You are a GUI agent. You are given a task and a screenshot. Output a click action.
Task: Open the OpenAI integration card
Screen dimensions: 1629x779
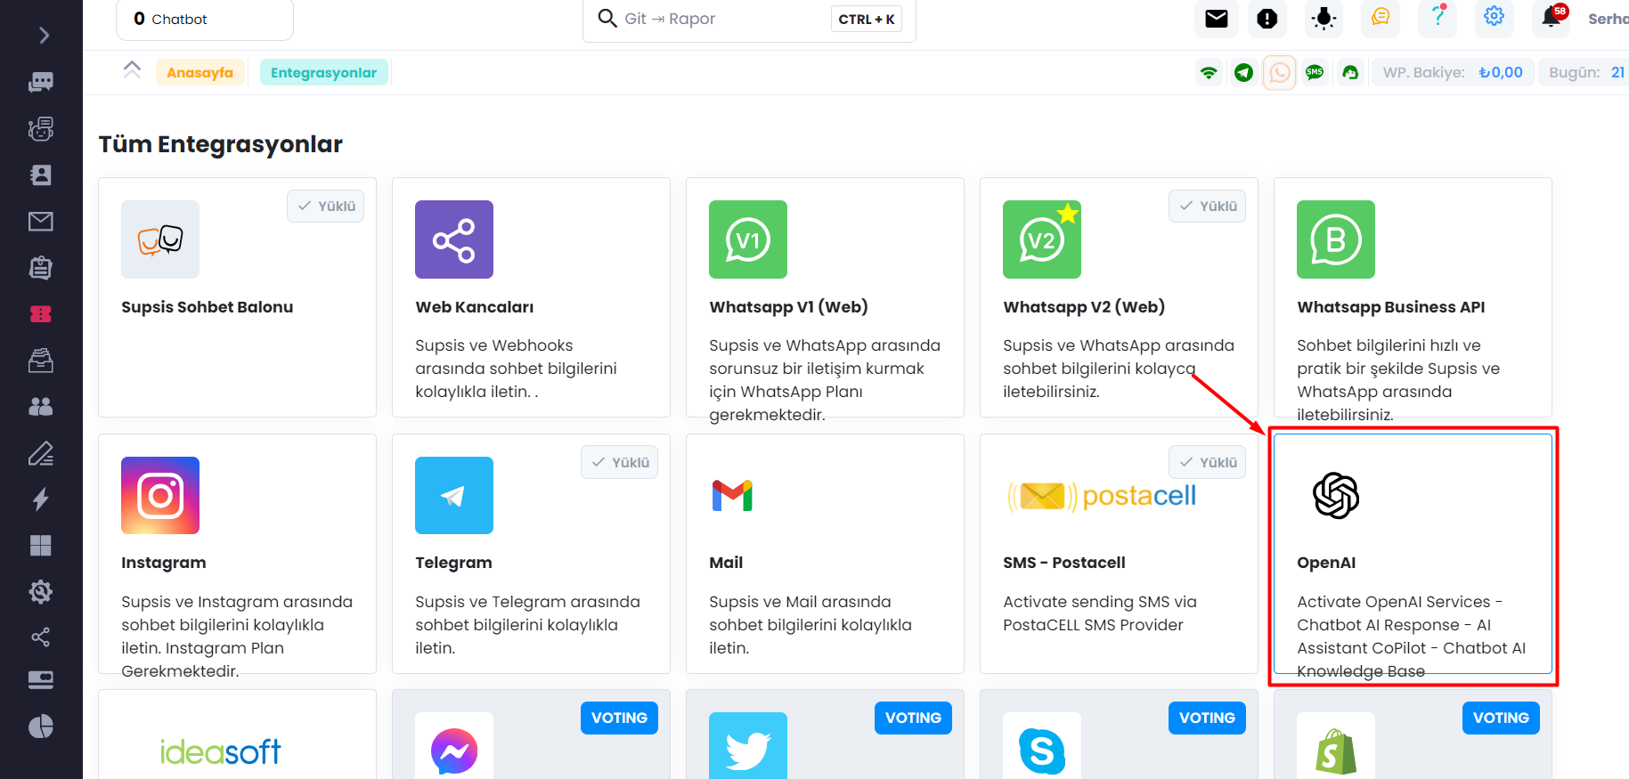pyautogui.click(x=1413, y=554)
